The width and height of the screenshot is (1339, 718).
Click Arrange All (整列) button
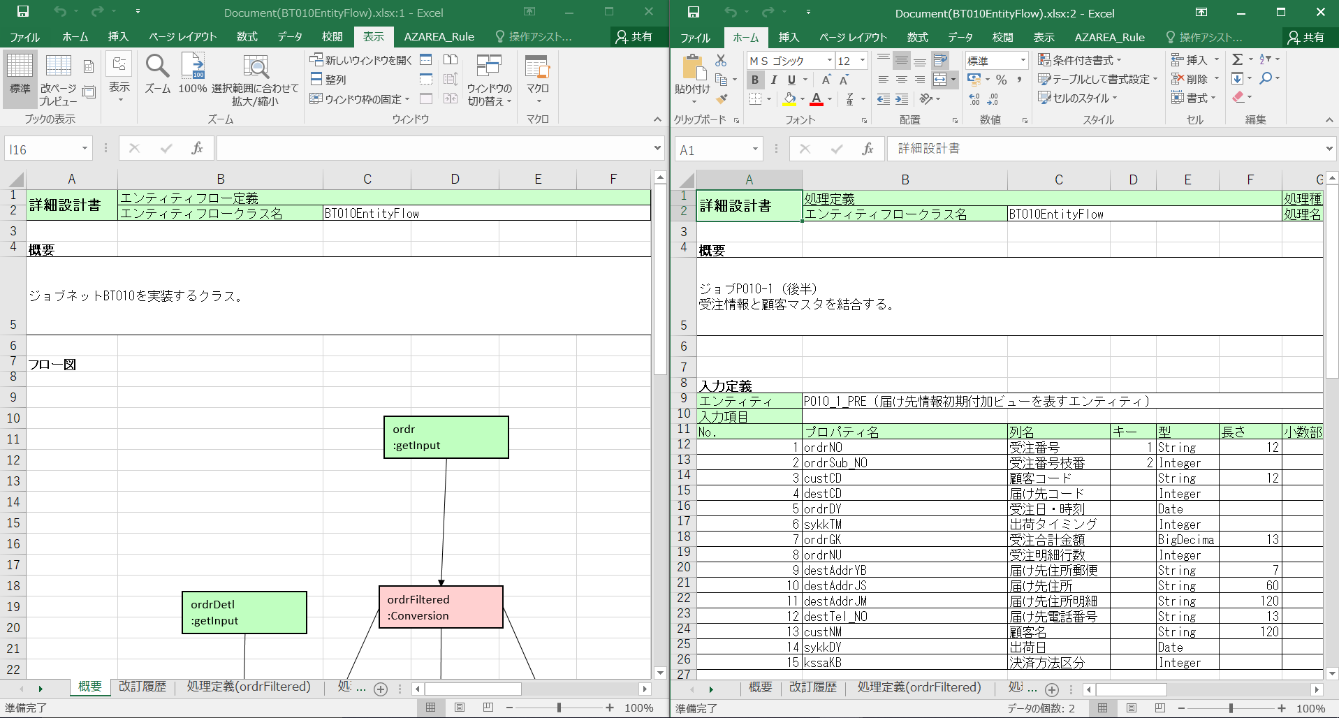tap(328, 80)
